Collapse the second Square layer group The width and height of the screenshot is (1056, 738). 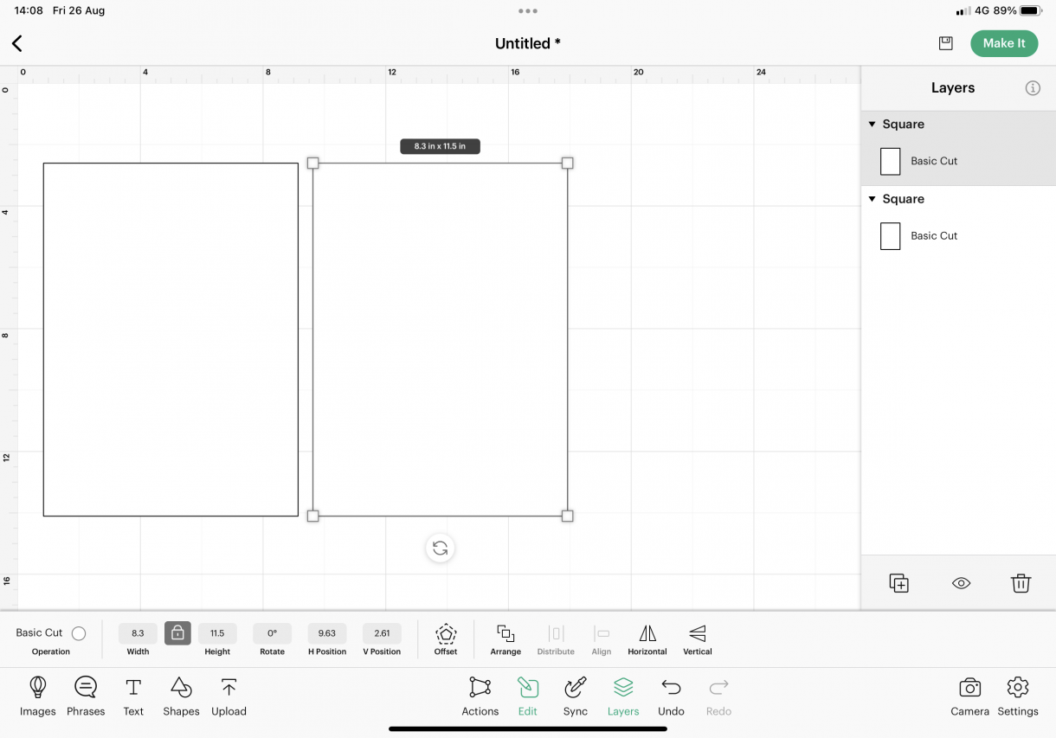pos(872,199)
